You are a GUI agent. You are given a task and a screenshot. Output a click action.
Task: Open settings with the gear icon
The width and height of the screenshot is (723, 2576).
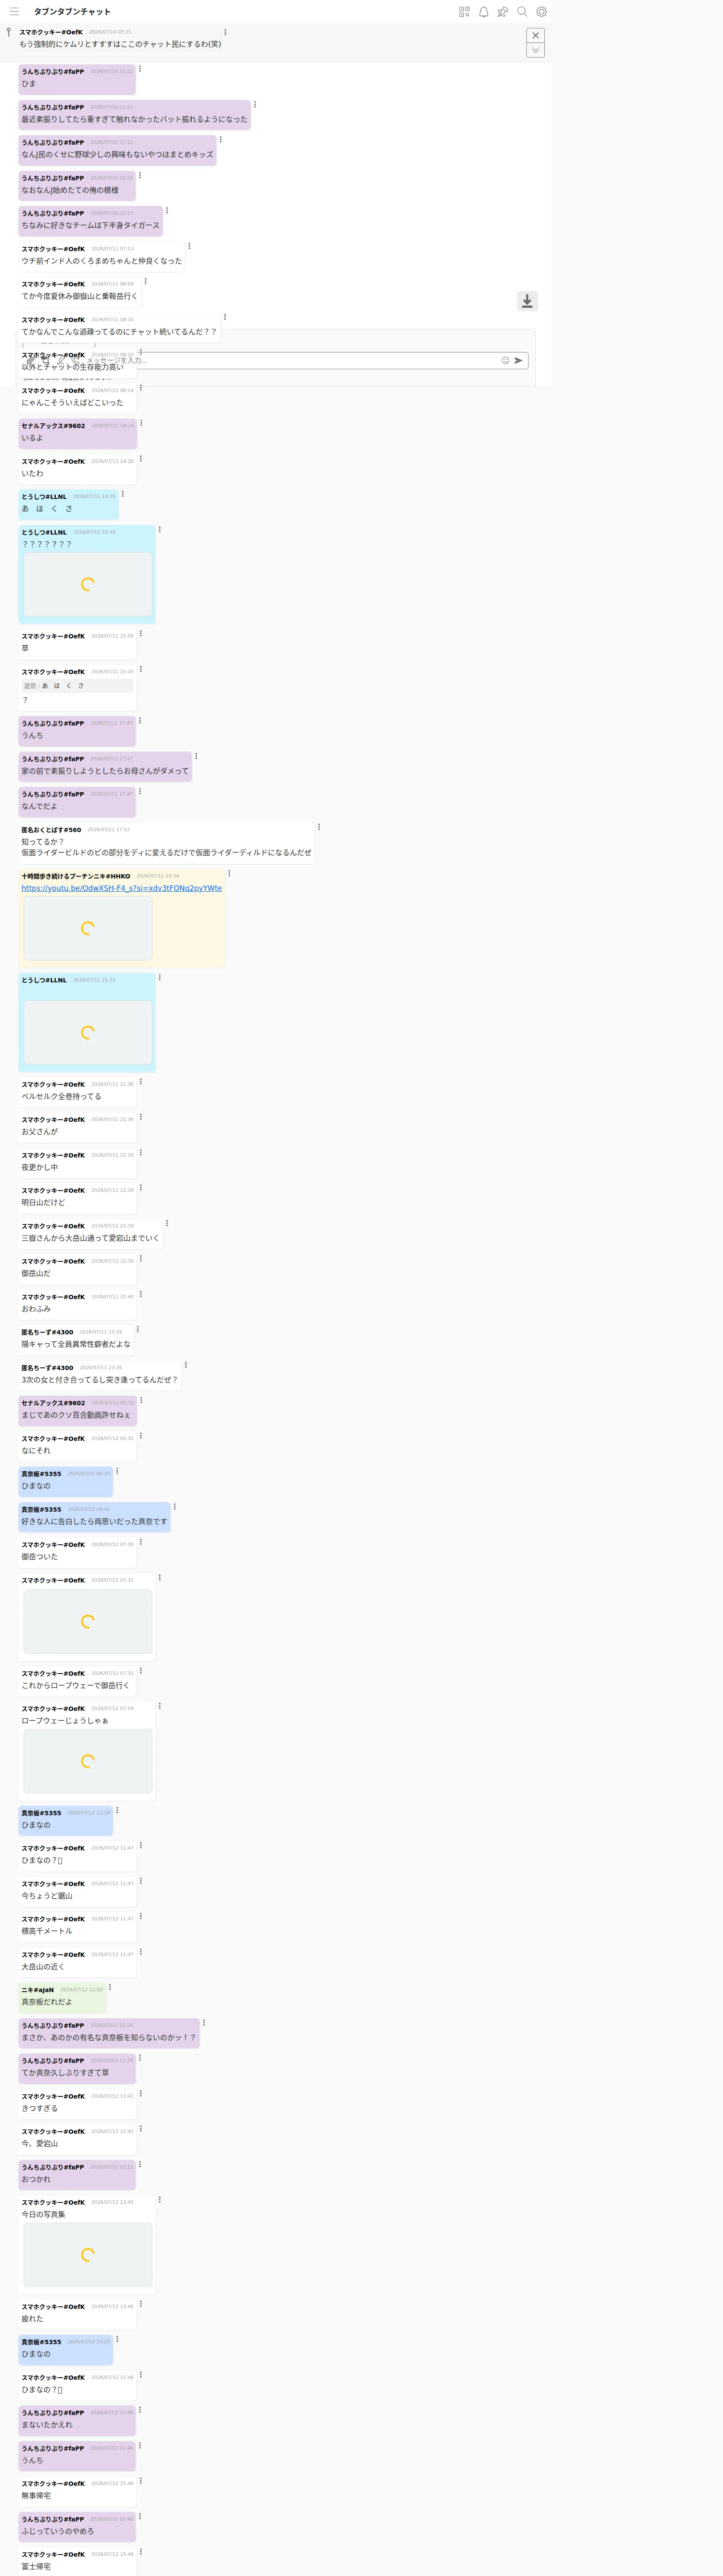[541, 12]
